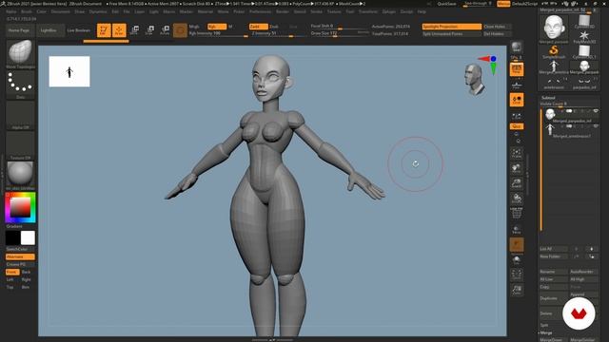Screen dimensions: 609x342
Task: Open the Brush menu
Action: pos(27,11)
